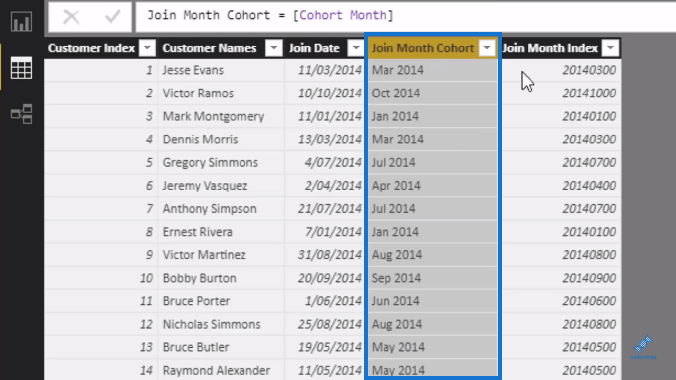Click 20140300 in Jesse Evans's row

[x=589, y=70]
